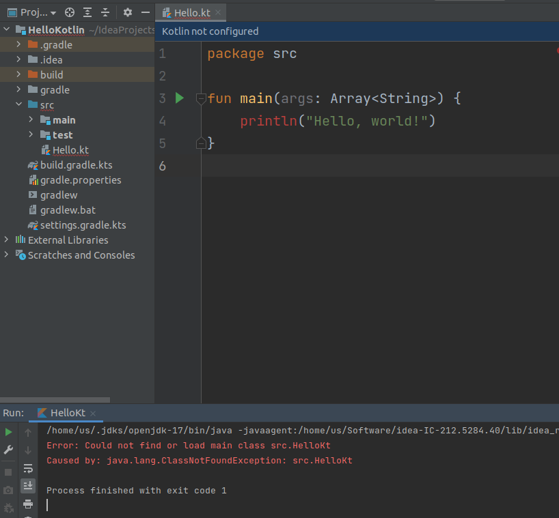Click fold end marker at line 5
The image size is (559, 518).
point(201,143)
